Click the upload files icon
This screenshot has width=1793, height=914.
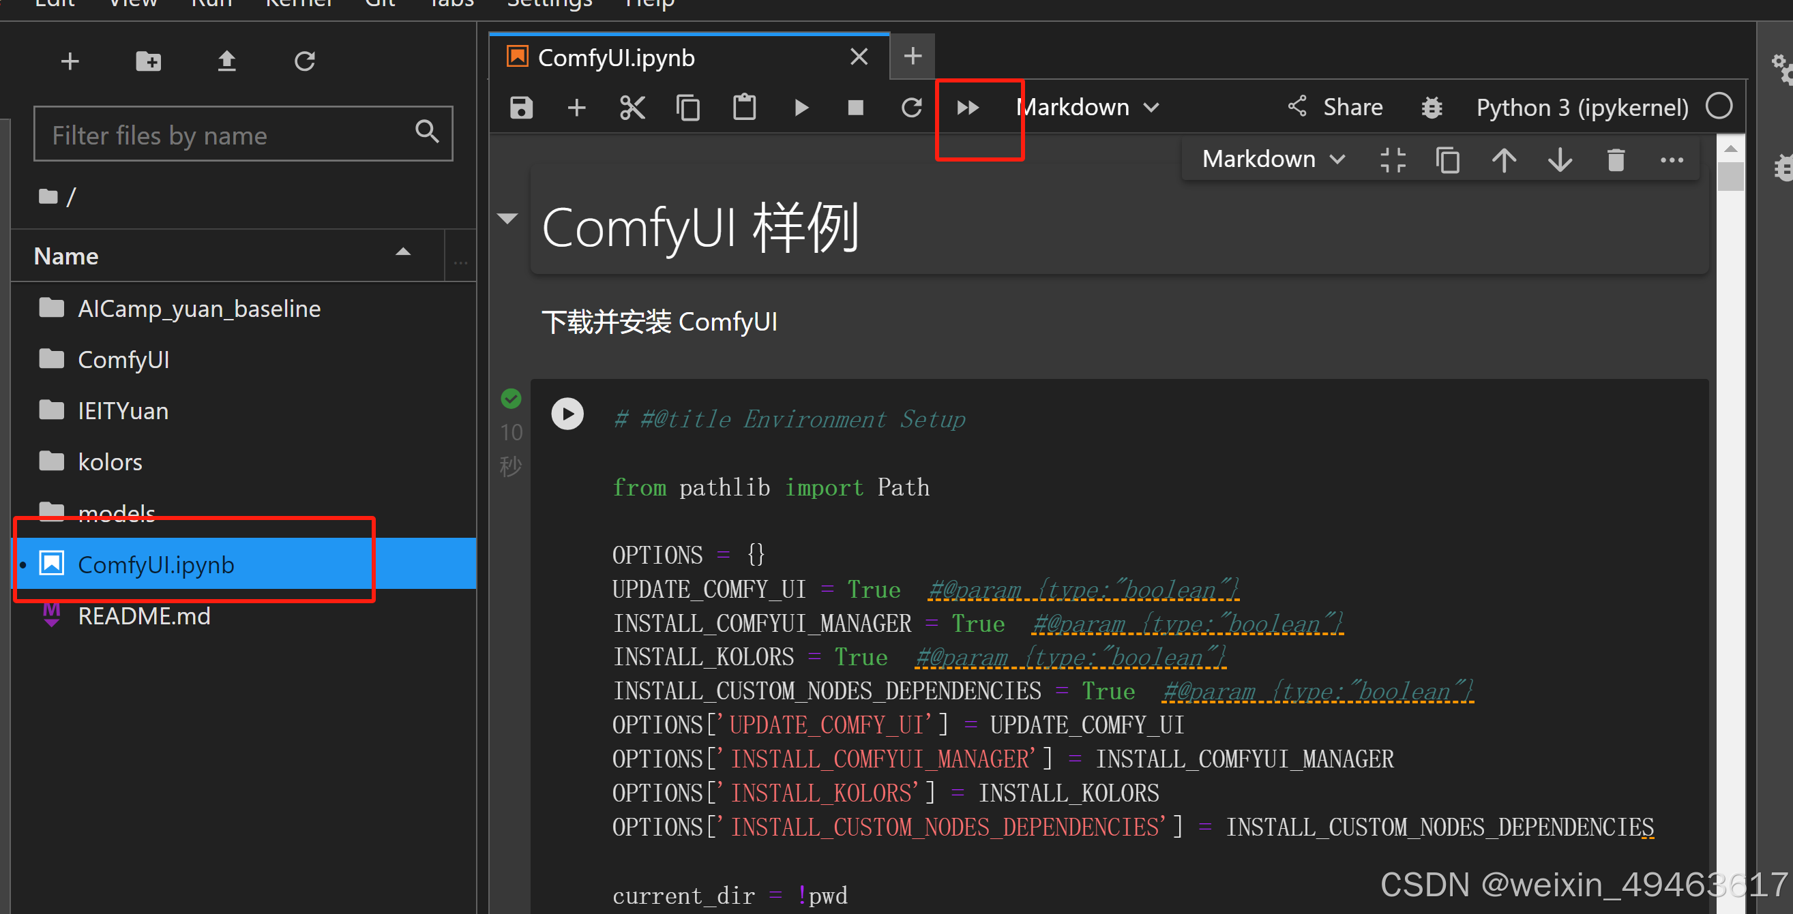[226, 61]
